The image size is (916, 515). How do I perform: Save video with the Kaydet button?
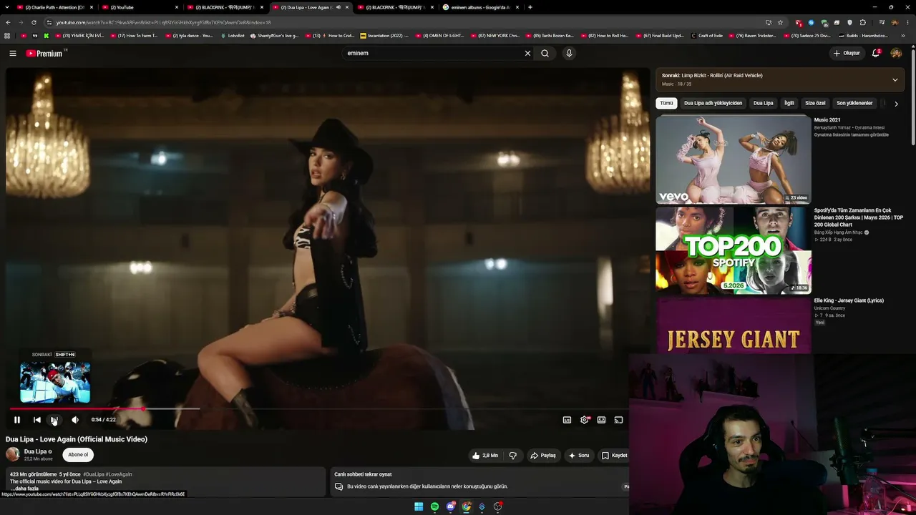tap(615, 456)
